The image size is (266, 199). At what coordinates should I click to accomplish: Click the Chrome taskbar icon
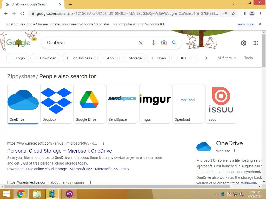21,194
